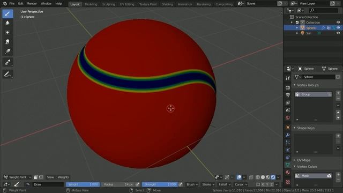This screenshot has width=343, height=193.
Task: Adjust the brush Radius field
Action: [x=118, y=184]
